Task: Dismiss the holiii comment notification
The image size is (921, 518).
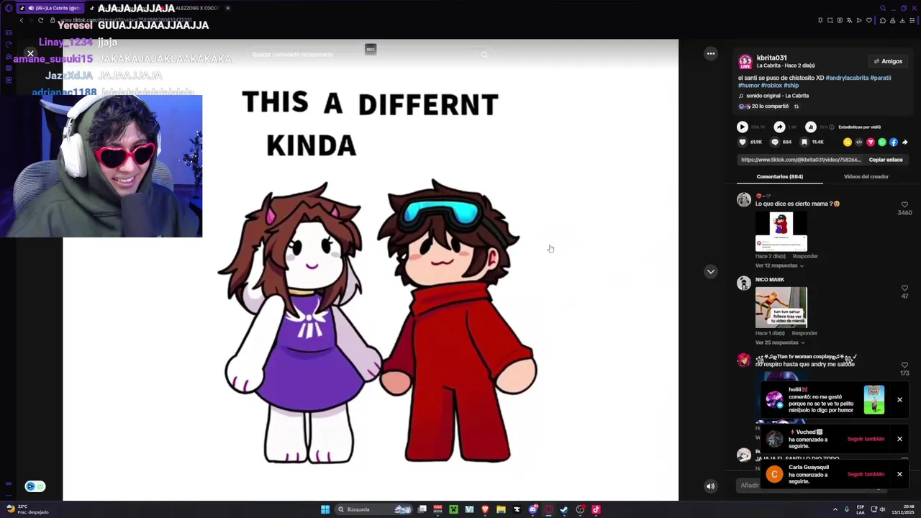Action: click(899, 399)
